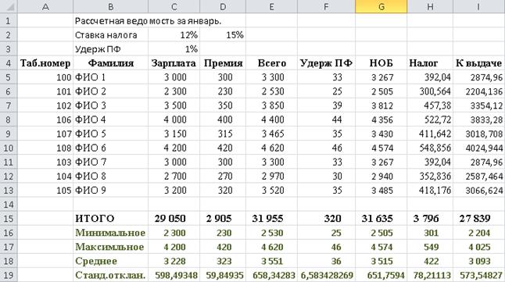This screenshot has height=282, width=505.
Task: Click the 'Удерж ПФ' header cell in row 4
Action: coord(326,63)
